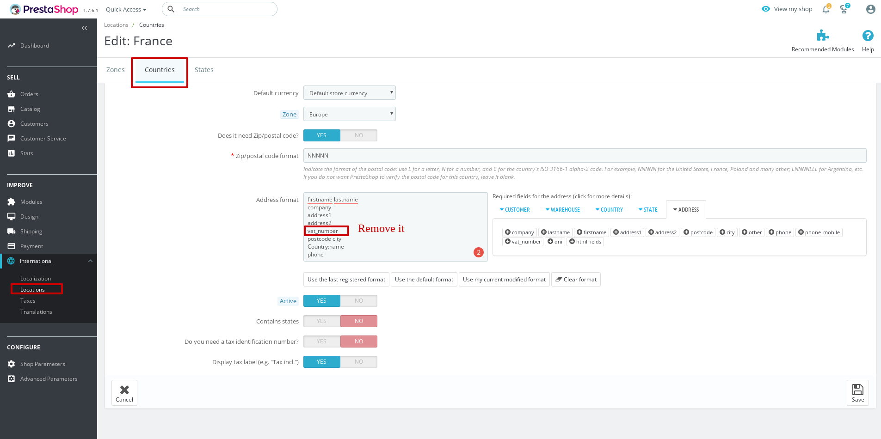This screenshot has width=881, height=439.
Task: Open the Zone dropdown showing Europe
Action: point(349,114)
